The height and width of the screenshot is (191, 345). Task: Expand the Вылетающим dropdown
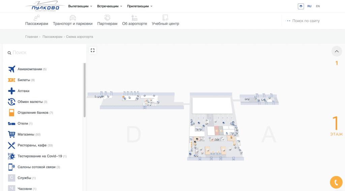click(x=80, y=6)
